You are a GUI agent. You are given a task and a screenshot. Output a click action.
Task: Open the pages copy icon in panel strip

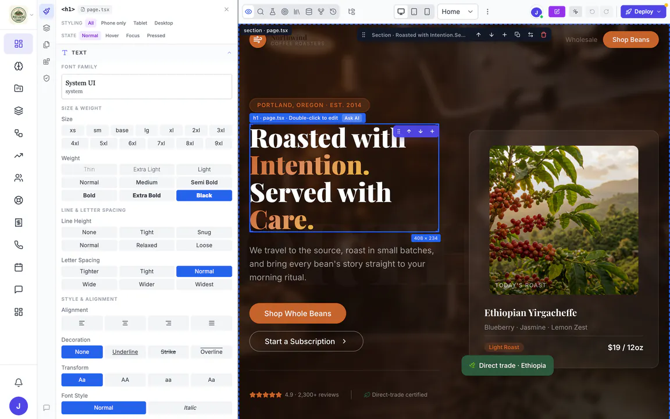click(x=47, y=44)
